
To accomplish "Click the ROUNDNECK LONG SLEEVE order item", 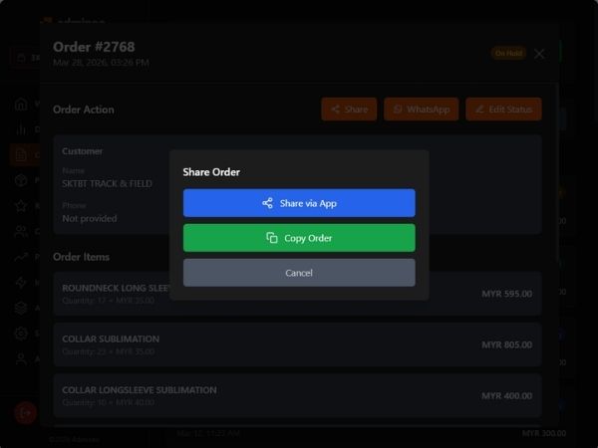I will pos(297,294).
